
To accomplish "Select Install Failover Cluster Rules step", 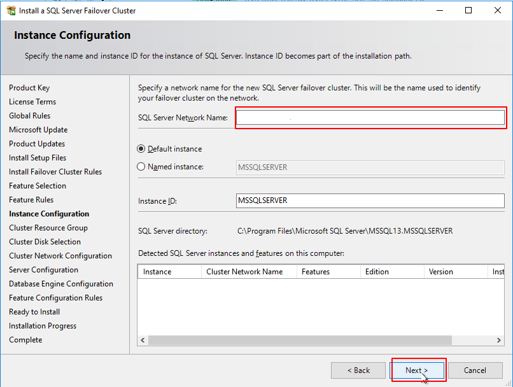I will (55, 172).
